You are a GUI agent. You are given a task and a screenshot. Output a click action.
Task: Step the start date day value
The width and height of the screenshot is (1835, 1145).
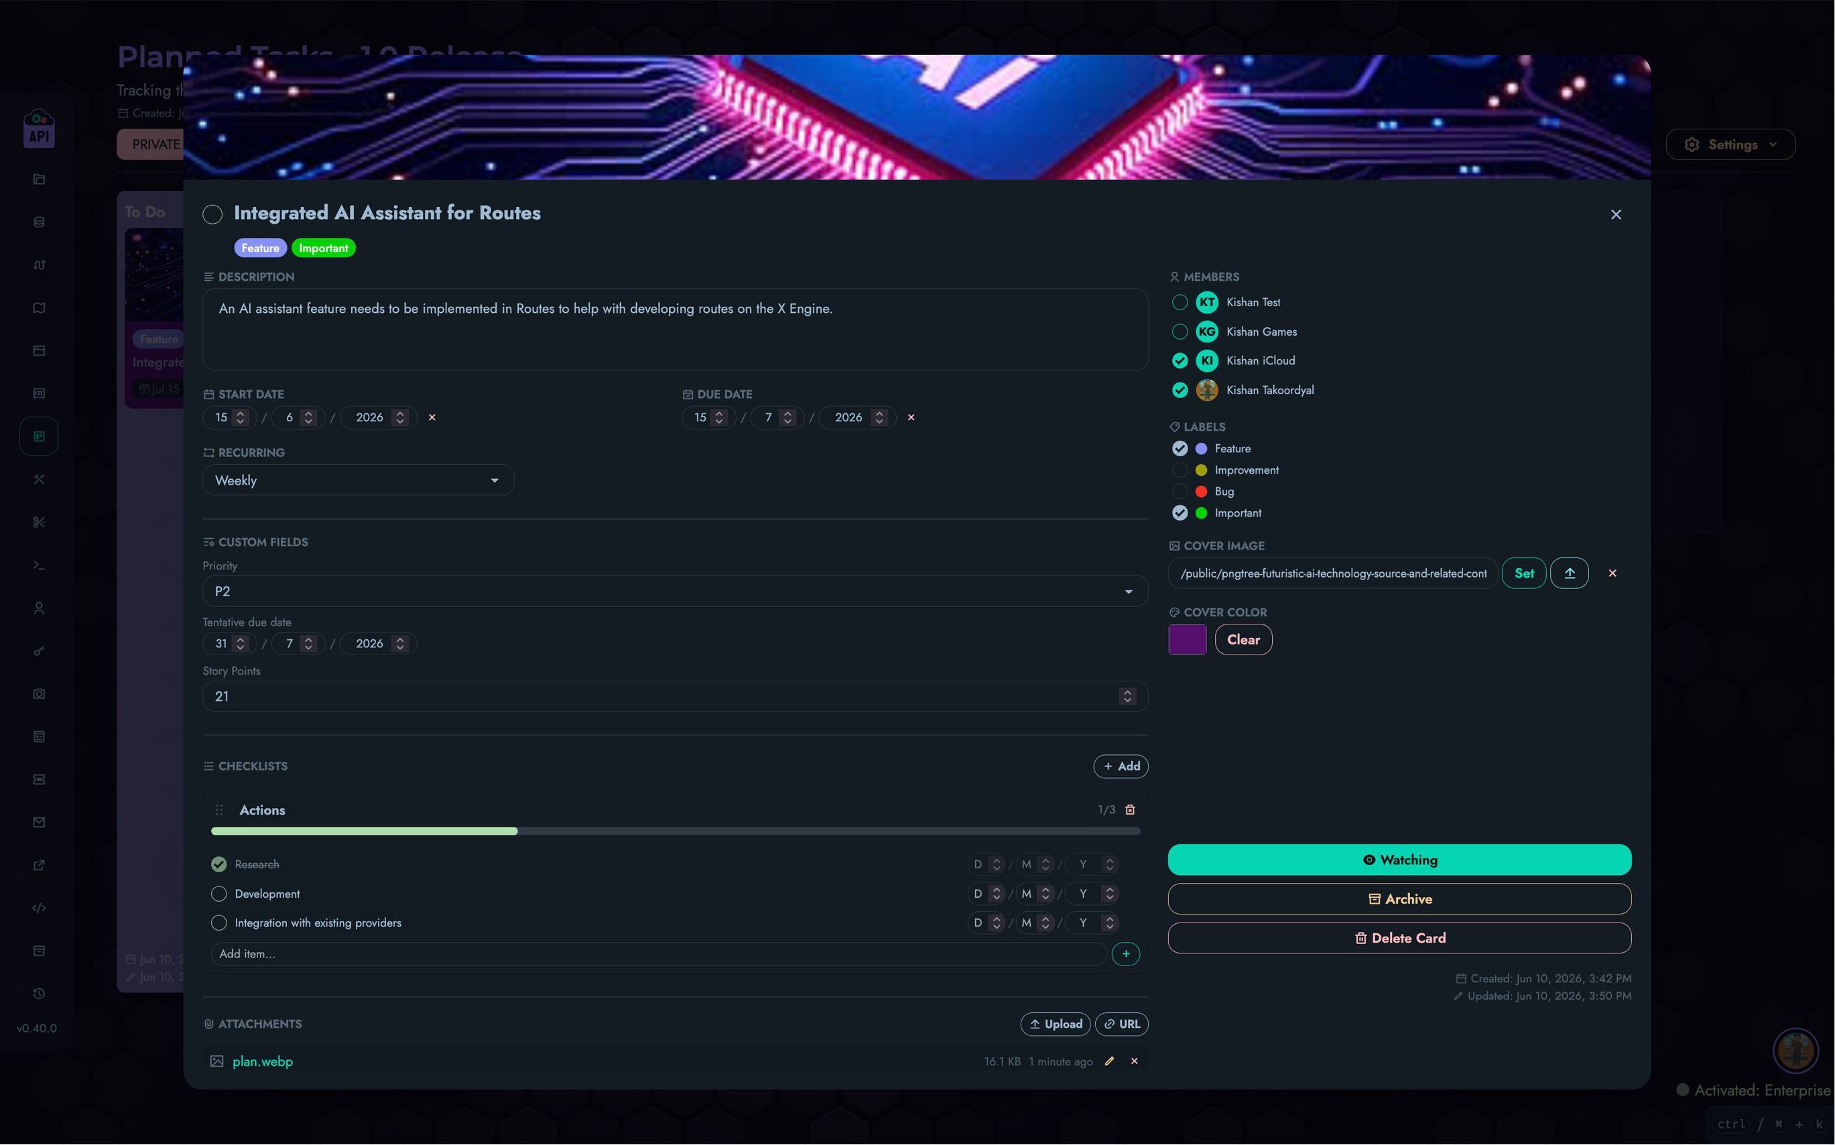pos(240,417)
